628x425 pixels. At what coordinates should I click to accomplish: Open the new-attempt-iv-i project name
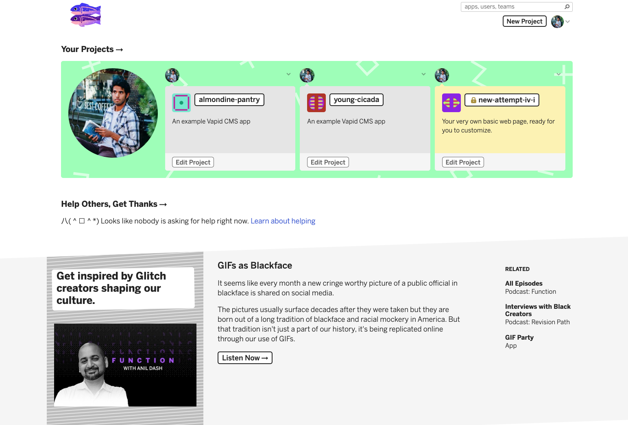(x=502, y=100)
